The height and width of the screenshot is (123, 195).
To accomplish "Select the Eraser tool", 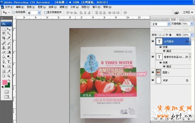I will click(x=4, y=52).
